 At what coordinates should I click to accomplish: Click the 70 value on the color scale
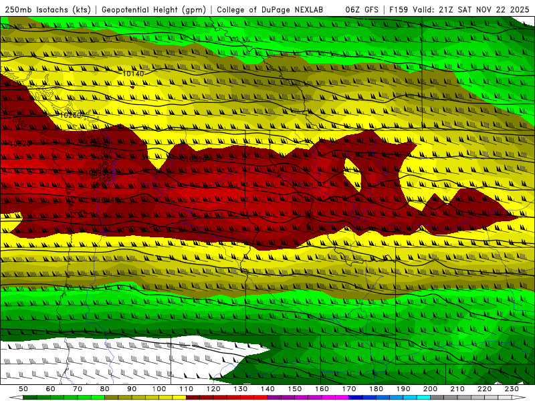click(78, 389)
